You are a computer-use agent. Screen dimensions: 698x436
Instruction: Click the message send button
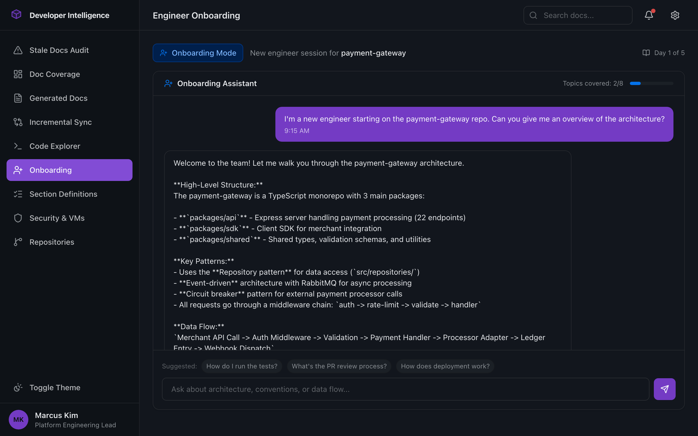(x=664, y=389)
